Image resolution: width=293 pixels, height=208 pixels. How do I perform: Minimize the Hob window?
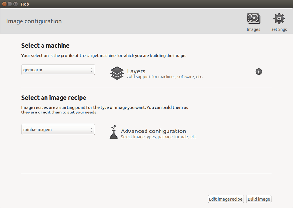click(11, 4)
